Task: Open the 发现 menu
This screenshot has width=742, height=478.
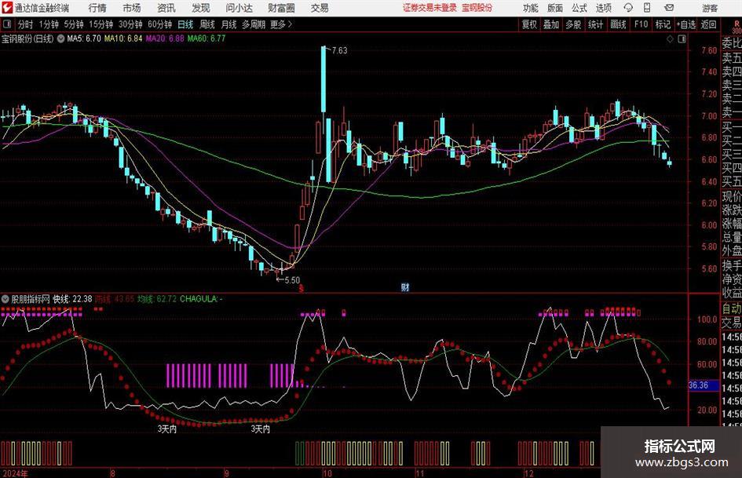Action: pyautogui.click(x=201, y=8)
